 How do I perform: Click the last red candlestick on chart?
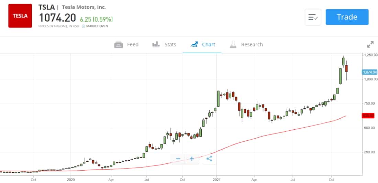click(346, 68)
